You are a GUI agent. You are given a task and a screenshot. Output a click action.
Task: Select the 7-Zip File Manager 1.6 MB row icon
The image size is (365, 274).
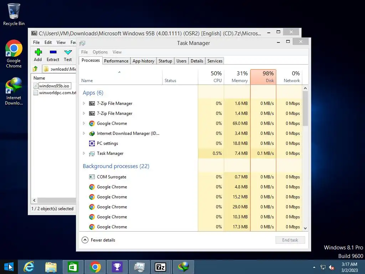tap(92, 103)
